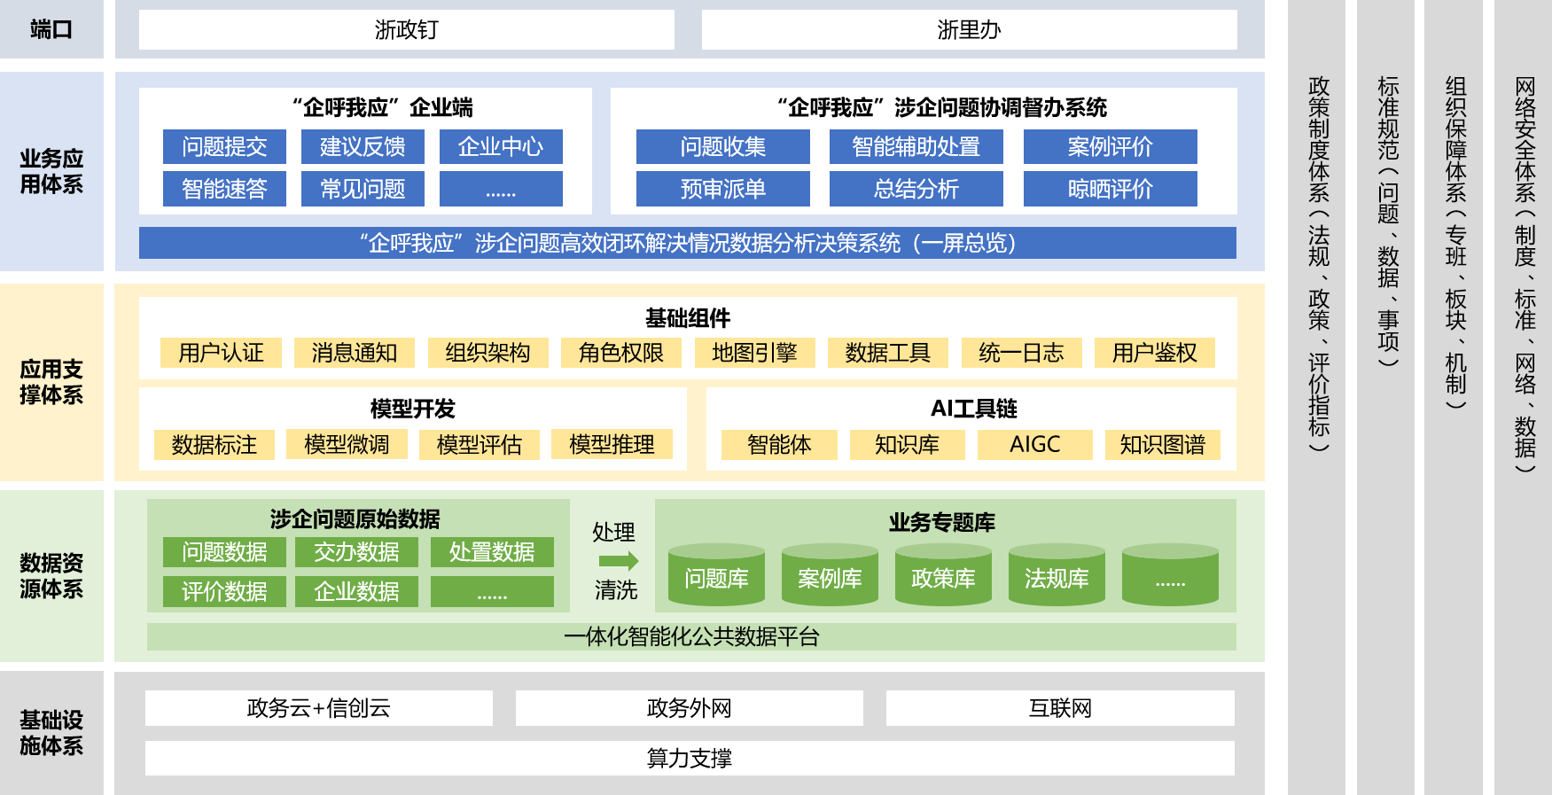Select the 算力支撑 bar
This screenshot has height=795, width=1552.
click(690, 759)
